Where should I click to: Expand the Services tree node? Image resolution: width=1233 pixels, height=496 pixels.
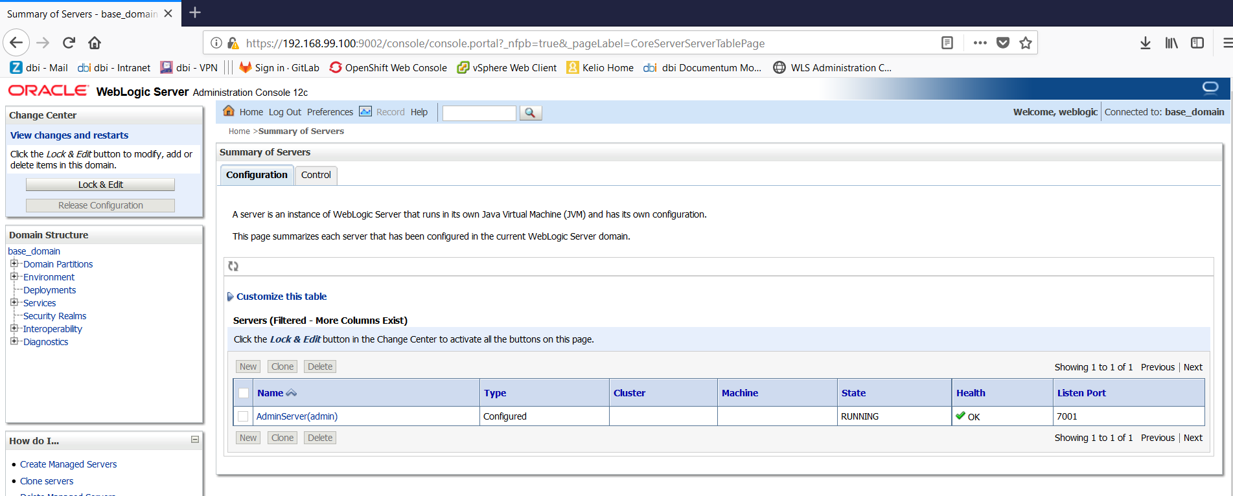click(14, 302)
